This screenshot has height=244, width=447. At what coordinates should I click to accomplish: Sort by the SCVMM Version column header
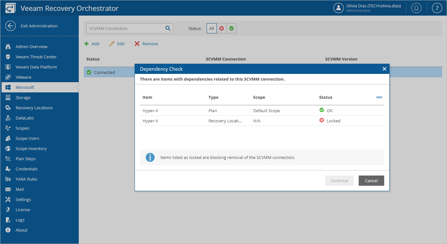[x=341, y=59]
